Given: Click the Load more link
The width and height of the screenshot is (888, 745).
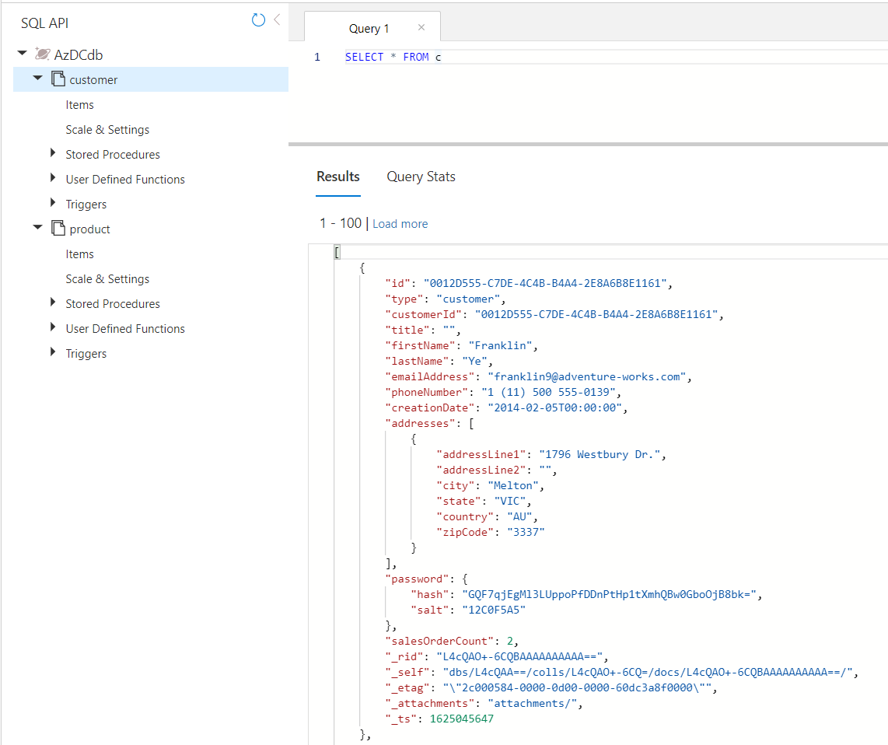Looking at the screenshot, I should pyautogui.click(x=400, y=223).
